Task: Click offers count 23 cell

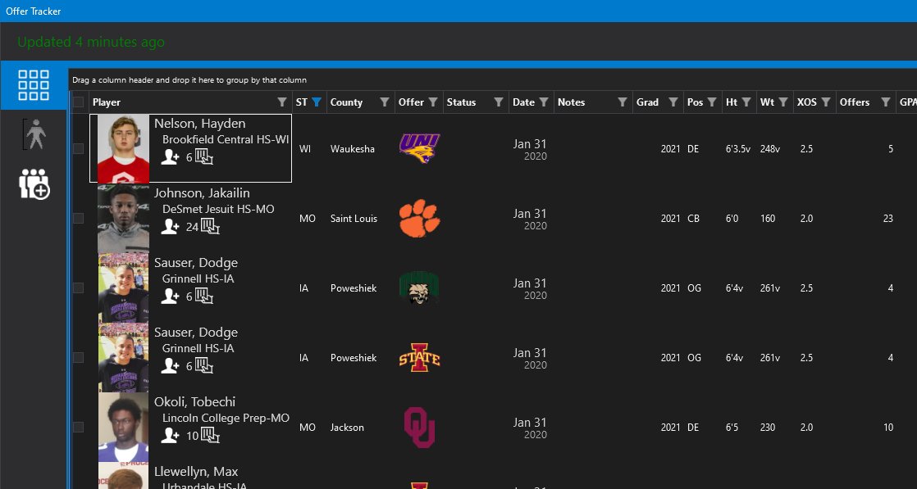Action: [887, 219]
